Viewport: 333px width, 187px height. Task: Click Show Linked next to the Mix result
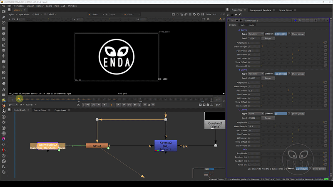coord(319,169)
